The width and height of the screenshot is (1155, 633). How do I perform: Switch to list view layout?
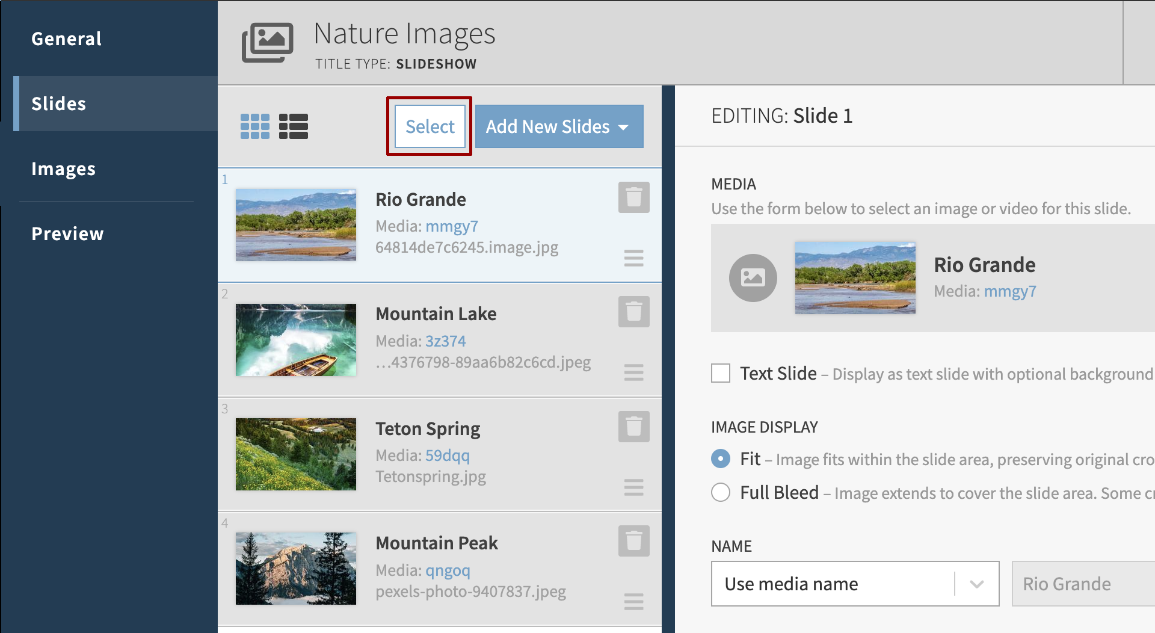(294, 126)
